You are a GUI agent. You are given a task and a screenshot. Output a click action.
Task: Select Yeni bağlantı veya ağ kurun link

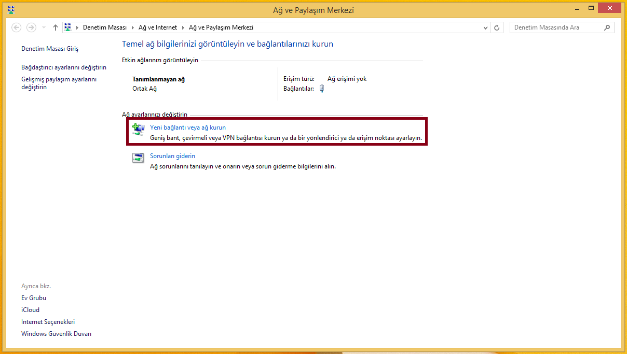tap(187, 127)
